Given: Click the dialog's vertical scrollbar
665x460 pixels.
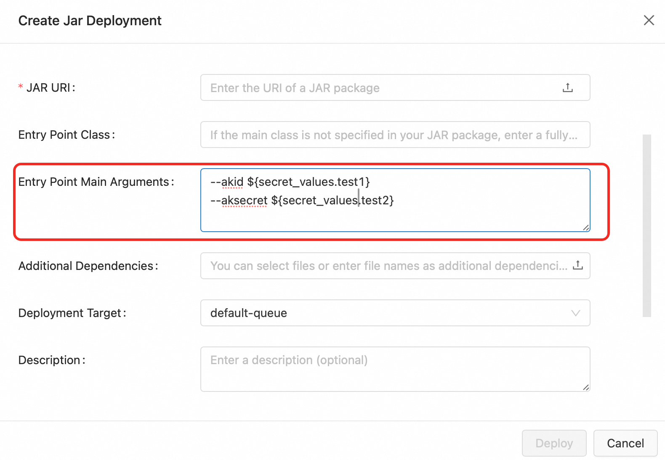Looking at the screenshot, I should click(646, 225).
